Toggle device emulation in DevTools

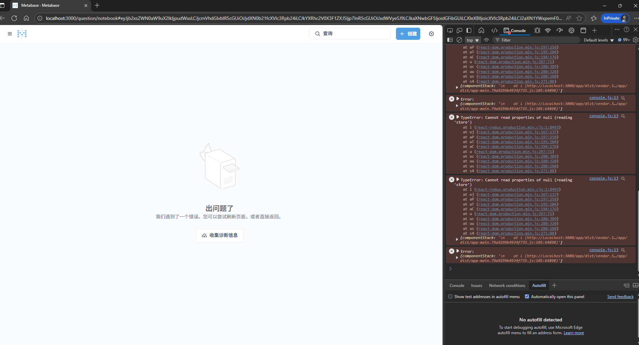tap(459, 30)
